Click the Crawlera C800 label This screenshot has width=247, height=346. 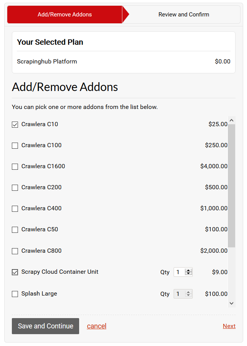(42, 251)
